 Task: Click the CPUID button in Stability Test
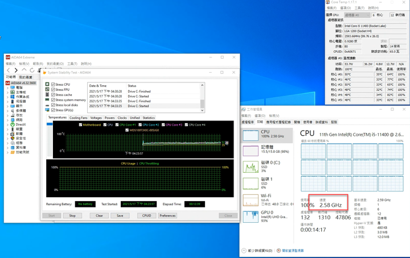tap(147, 215)
